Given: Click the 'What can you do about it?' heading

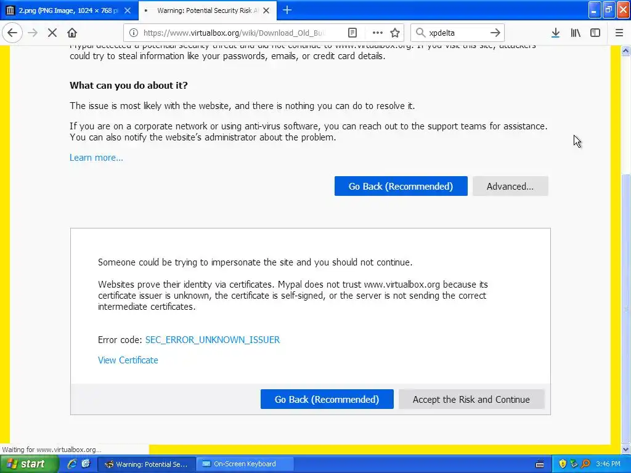Looking at the screenshot, I should pos(129,85).
